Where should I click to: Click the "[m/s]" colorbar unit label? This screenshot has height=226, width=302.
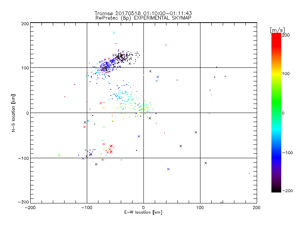[277, 30]
